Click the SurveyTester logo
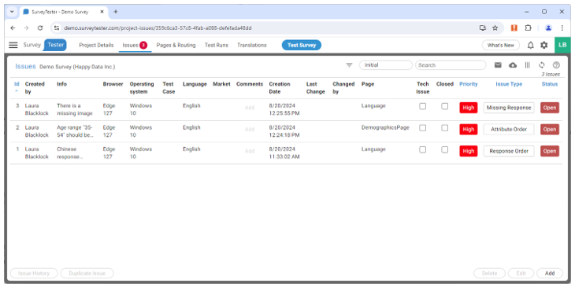The image size is (575, 287). (44, 45)
